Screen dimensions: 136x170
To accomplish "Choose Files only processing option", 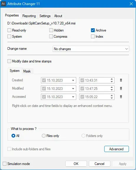I will [x=44, y=136].
